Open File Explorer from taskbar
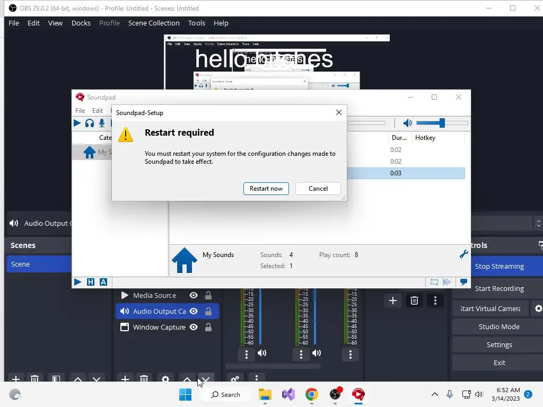This screenshot has height=407, width=543. pyautogui.click(x=265, y=394)
